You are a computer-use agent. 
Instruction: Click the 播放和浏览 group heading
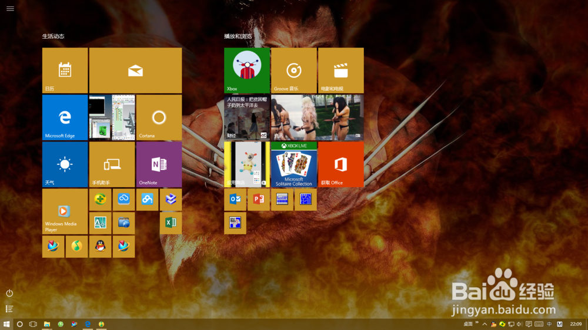[x=238, y=36]
